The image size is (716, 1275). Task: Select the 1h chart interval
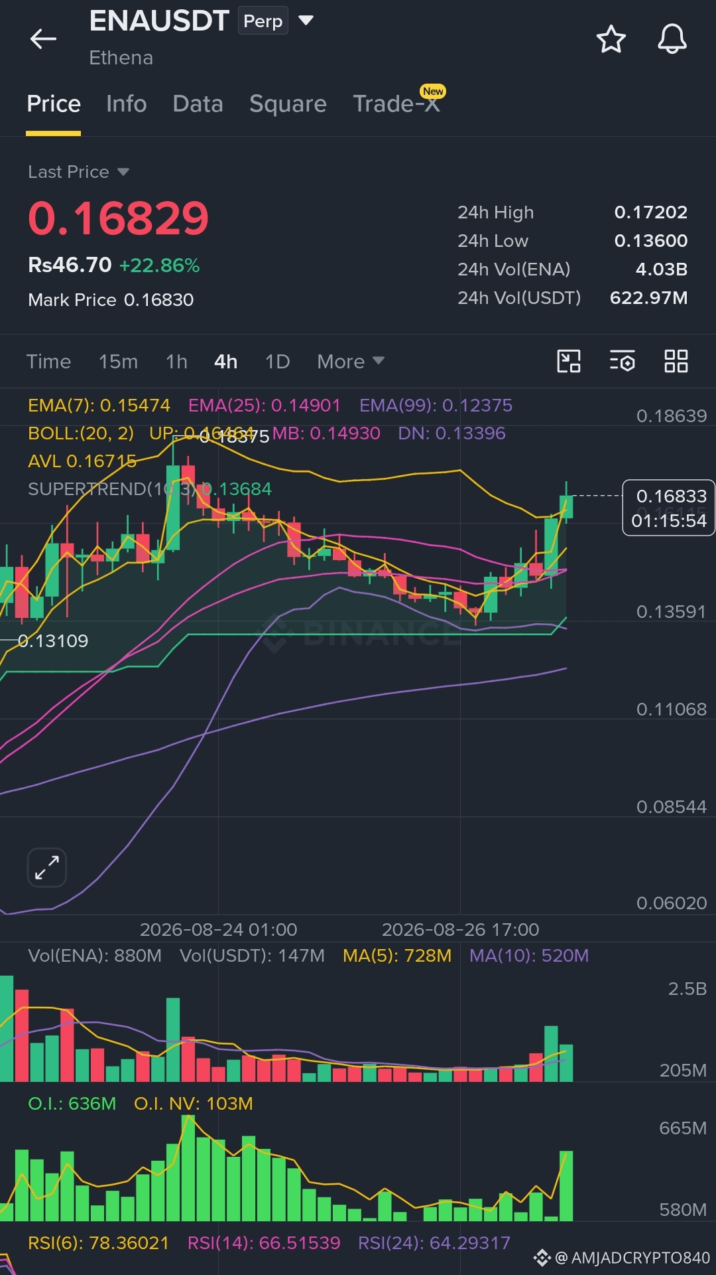176,362
